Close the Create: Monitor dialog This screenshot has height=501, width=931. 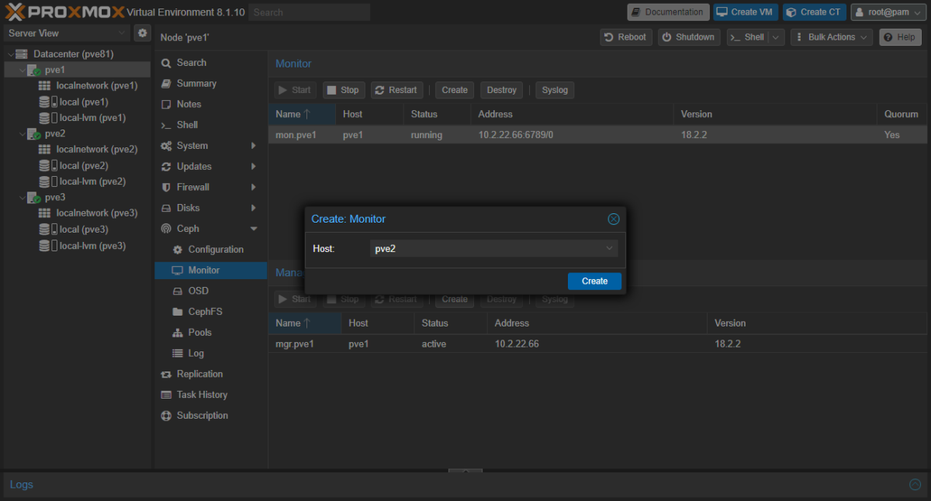614,219
